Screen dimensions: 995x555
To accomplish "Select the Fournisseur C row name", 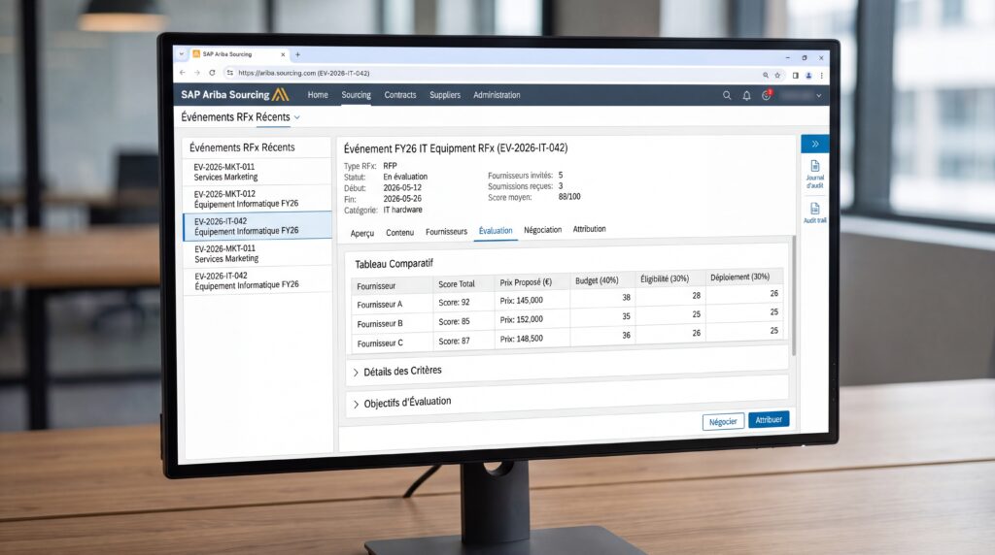I will pyautogui.click(x=380, y=343).
